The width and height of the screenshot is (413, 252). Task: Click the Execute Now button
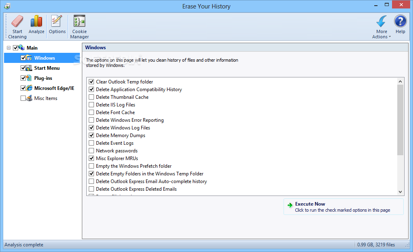pos(344,207)
